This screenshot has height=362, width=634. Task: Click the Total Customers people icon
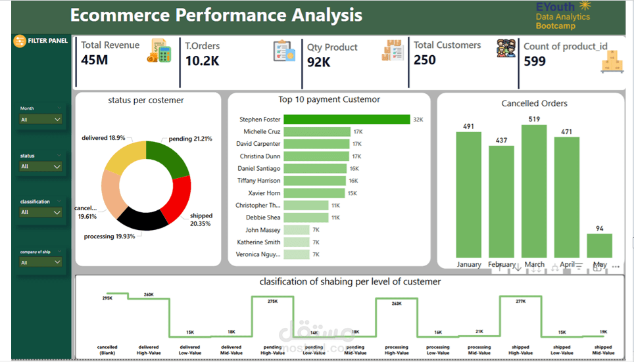click(506, 48)
